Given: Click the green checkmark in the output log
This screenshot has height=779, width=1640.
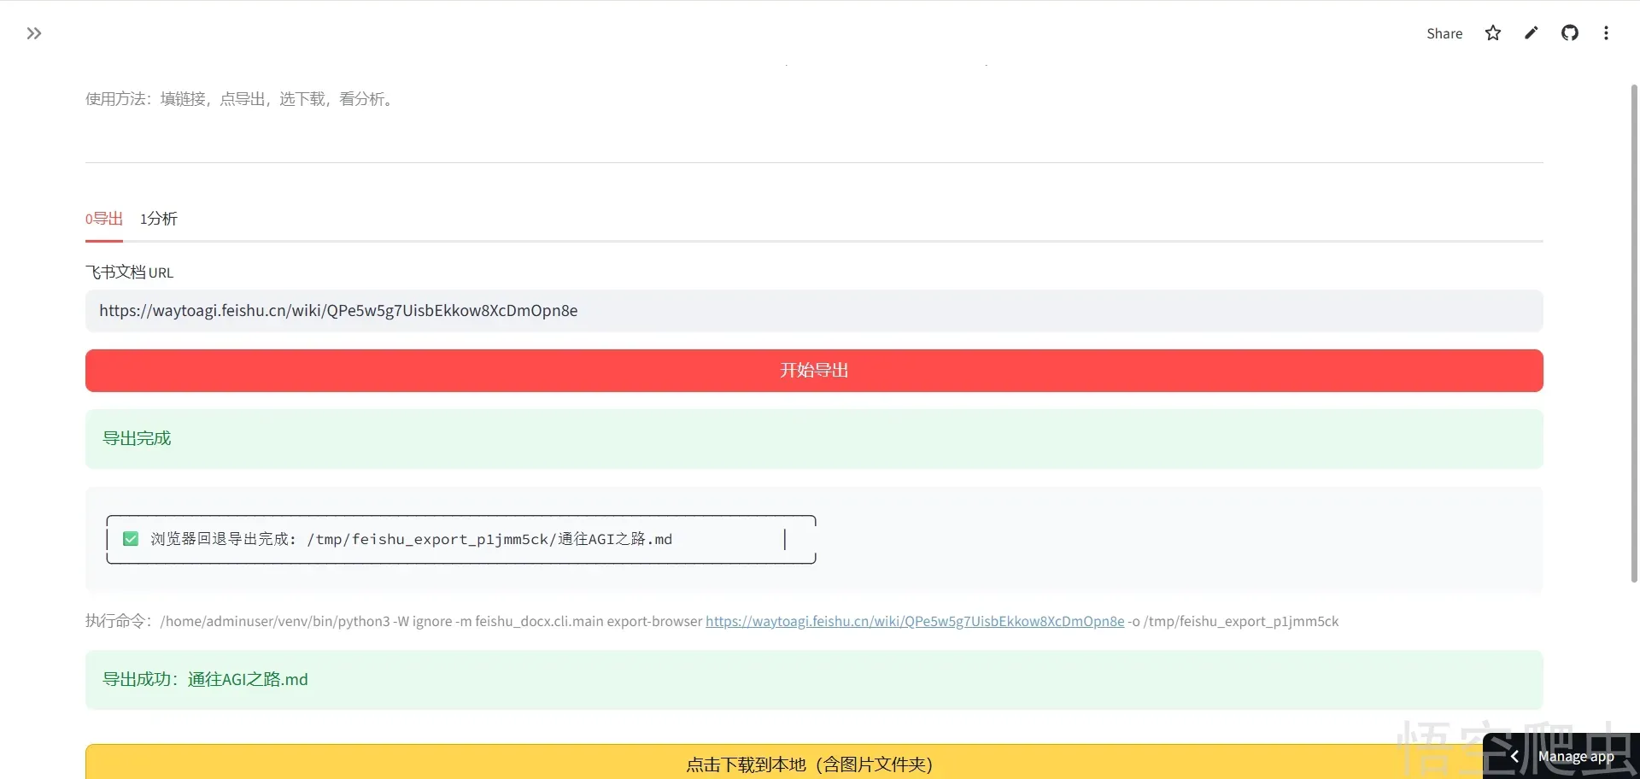Looking at the screenshot, I should pyautogui.click(x=131, y=539).
